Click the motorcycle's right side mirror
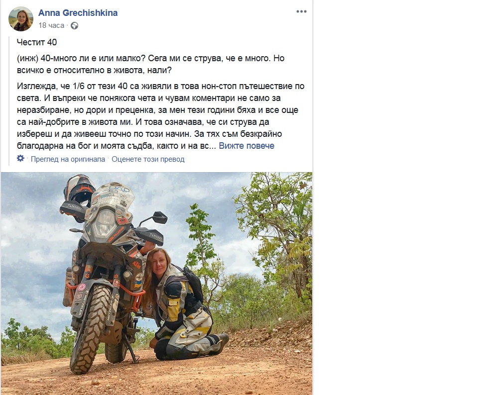Image resolution: width=502 pixels, height=395 pixels. [x=159, y=217]
